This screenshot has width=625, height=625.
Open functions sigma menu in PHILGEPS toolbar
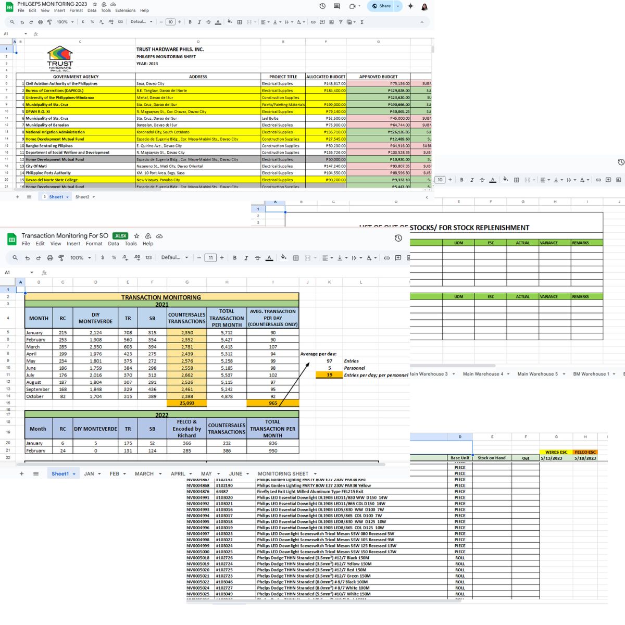[362, 22]
